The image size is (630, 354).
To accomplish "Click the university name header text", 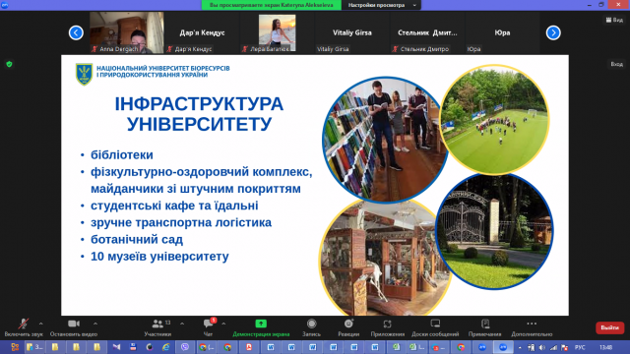I will tap(162, 72).
